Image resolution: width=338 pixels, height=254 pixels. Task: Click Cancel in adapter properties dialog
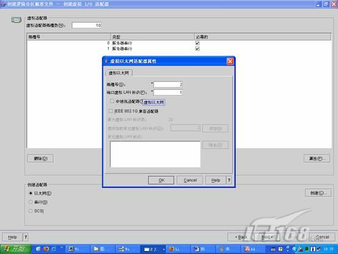[x=190, y=180]
